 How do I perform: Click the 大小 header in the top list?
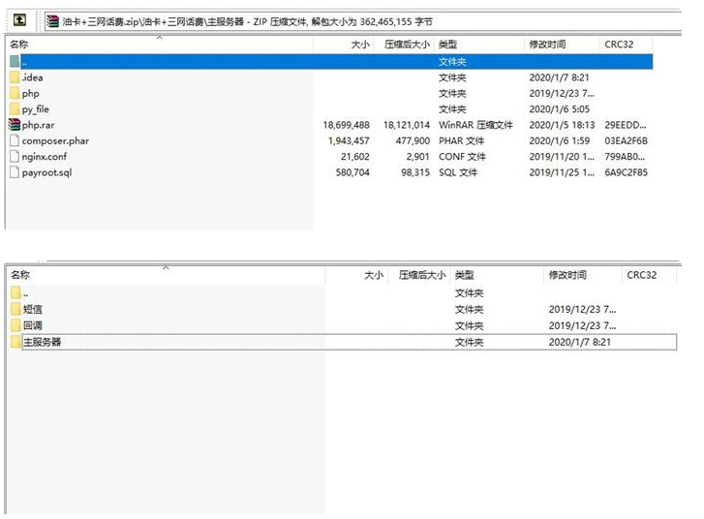[x=359, y=45]
